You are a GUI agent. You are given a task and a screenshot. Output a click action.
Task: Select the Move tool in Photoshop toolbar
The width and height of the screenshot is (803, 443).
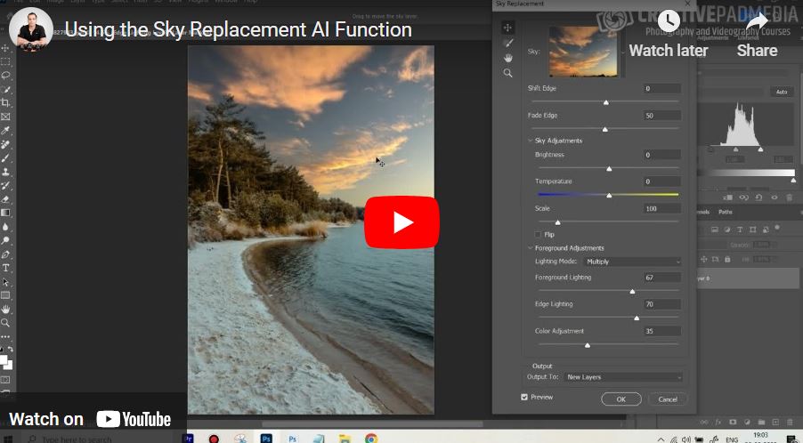tap(5, 48)
